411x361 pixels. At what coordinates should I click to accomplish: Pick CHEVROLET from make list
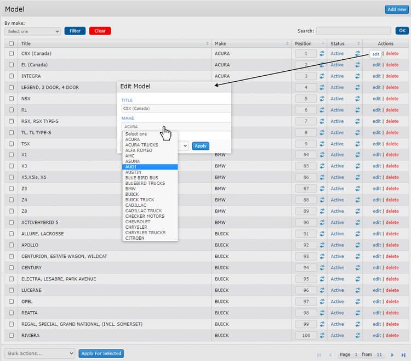point(150,222)
